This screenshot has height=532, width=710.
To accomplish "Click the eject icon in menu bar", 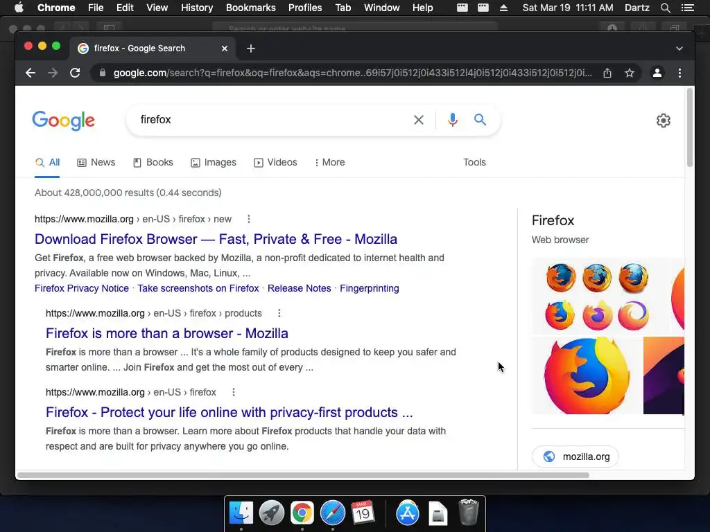I will point(503,8).
